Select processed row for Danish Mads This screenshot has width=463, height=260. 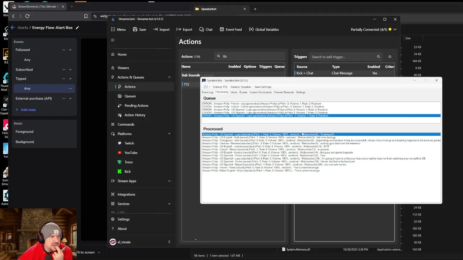(x=321, y=149)
